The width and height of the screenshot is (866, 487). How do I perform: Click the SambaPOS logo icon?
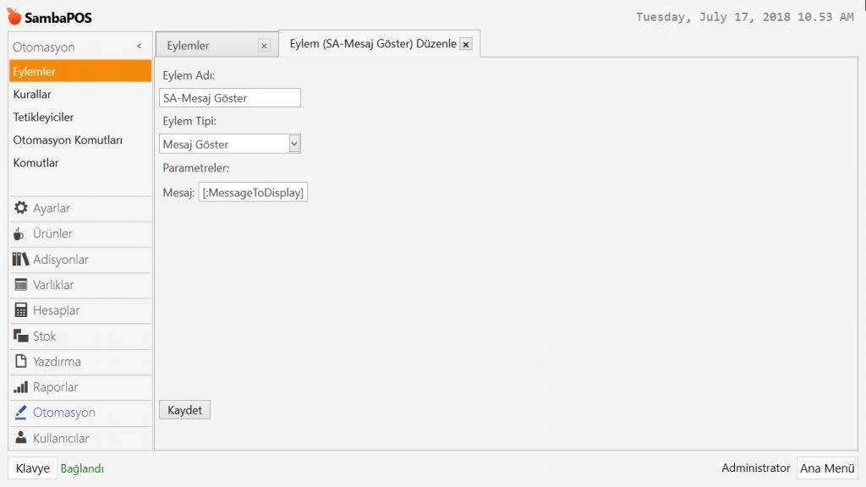(x=14, y=17)
